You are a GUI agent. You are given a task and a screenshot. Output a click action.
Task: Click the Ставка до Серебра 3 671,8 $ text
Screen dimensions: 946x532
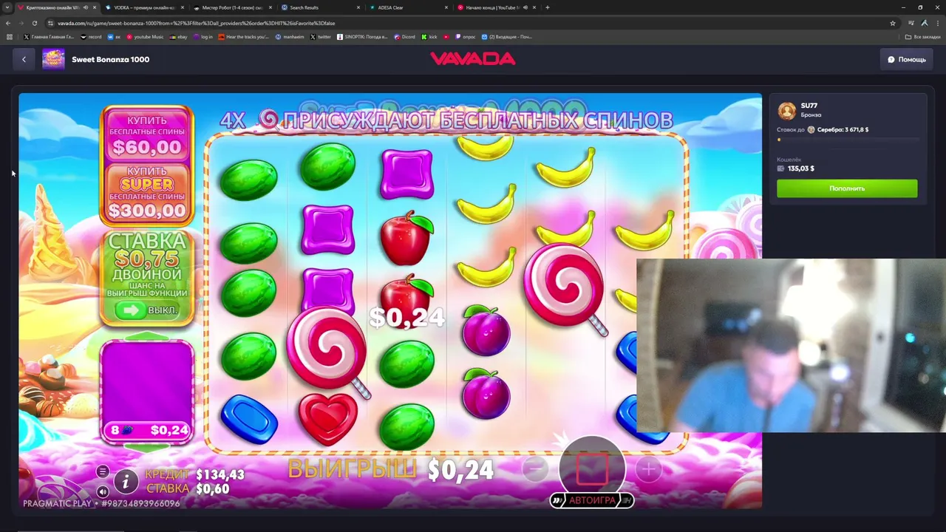(x=823, y=129)
